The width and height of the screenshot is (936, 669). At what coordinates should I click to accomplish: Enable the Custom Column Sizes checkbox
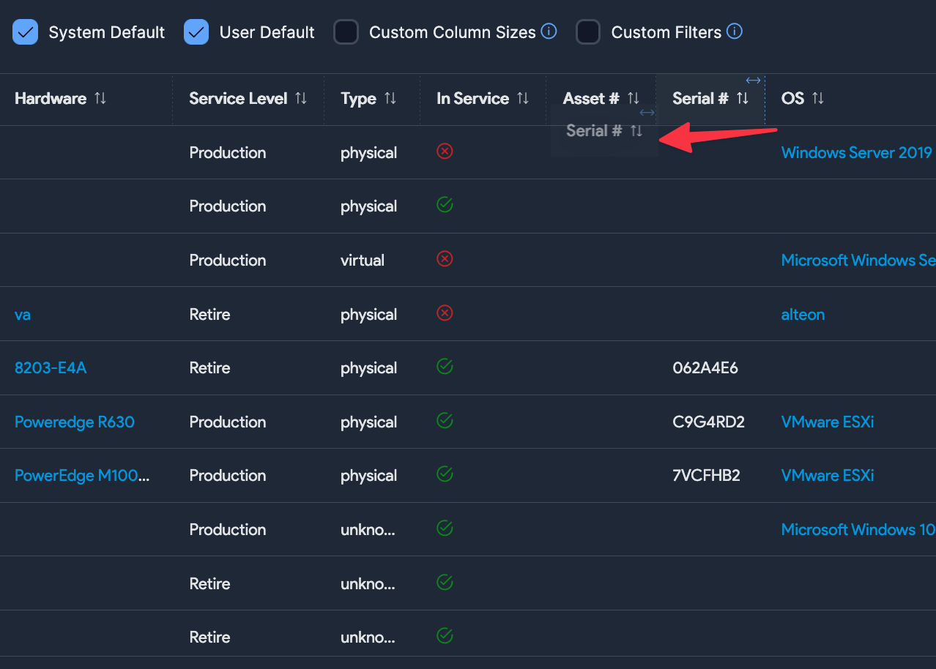point(346,32)
